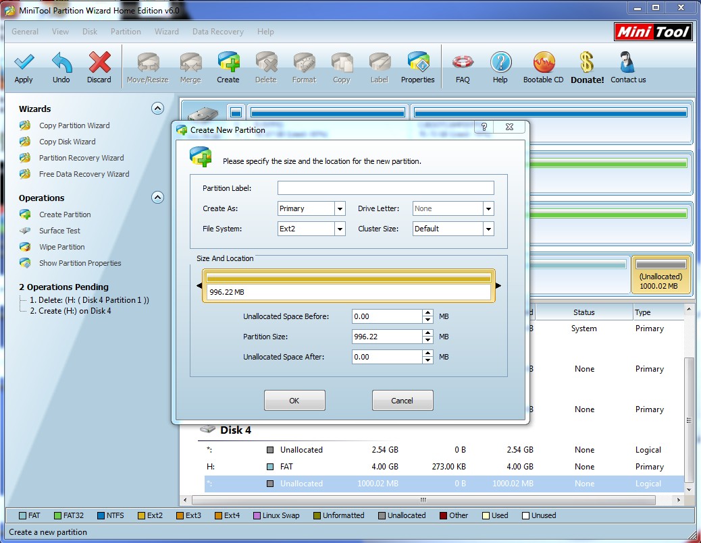
Task: Click the Apply toolbar icon
Action: 24,67
